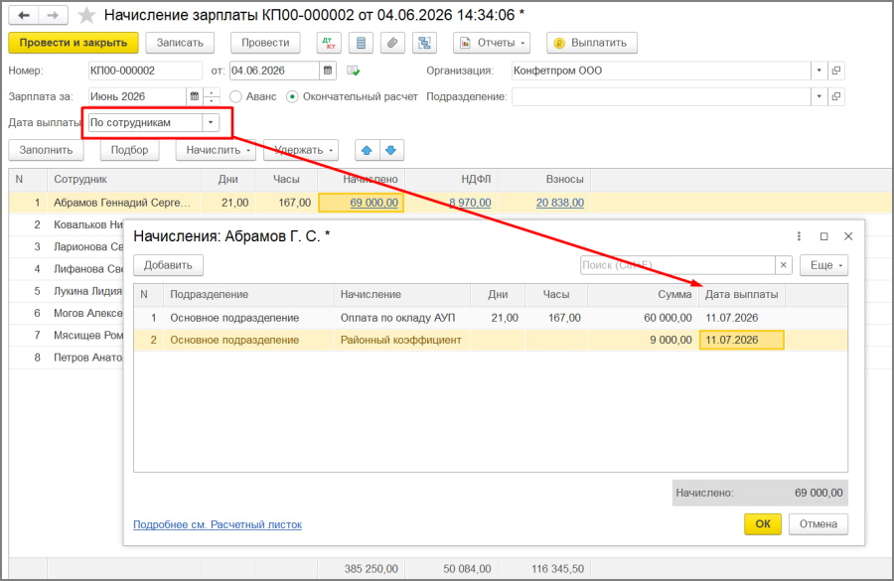Click the Номер input field
Screen dimensions: 894x581
pos(145,71)
